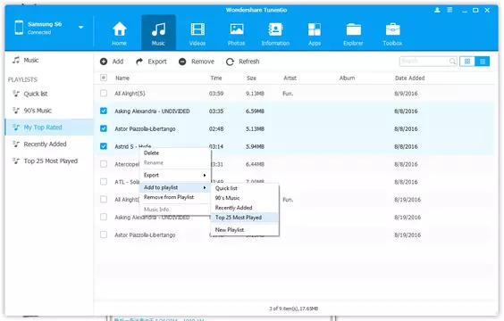Click the 02:48 time value
The height and width of the screenshot is (321, 504).
(216, 128)
